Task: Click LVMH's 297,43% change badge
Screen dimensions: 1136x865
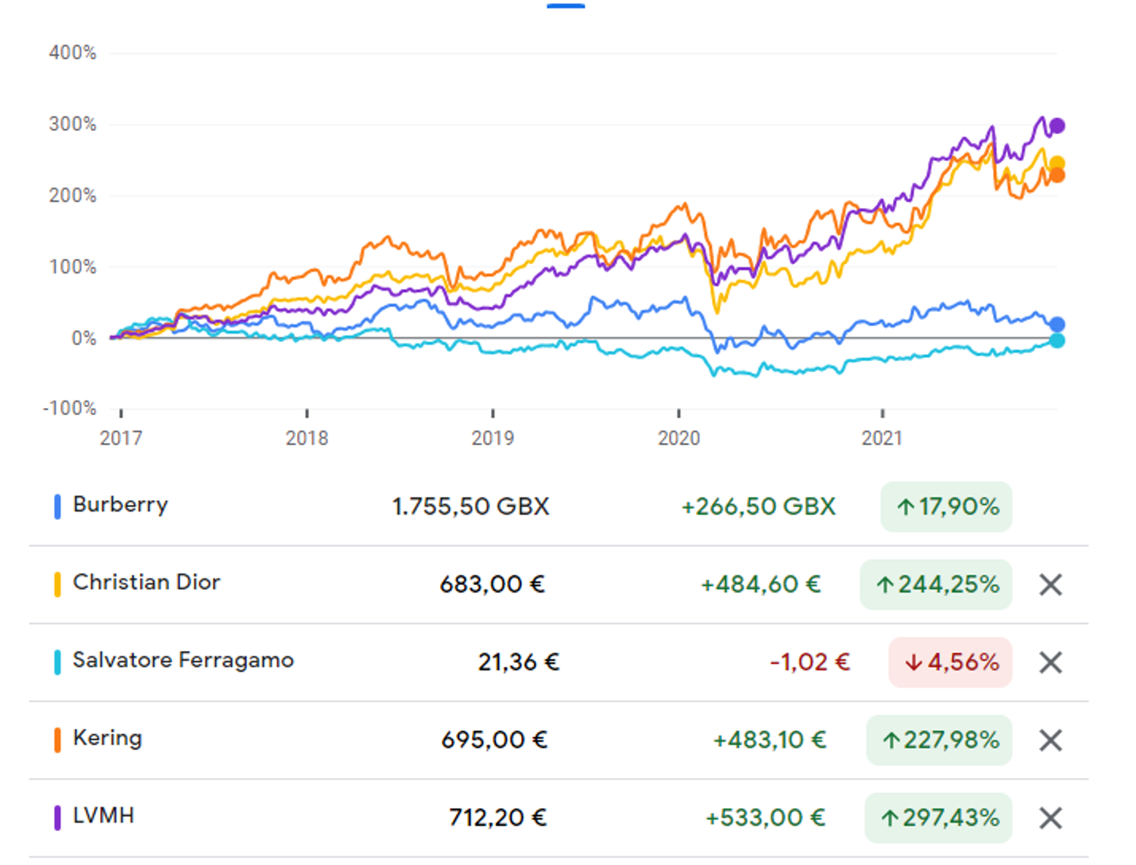Action: coord(938,818)
